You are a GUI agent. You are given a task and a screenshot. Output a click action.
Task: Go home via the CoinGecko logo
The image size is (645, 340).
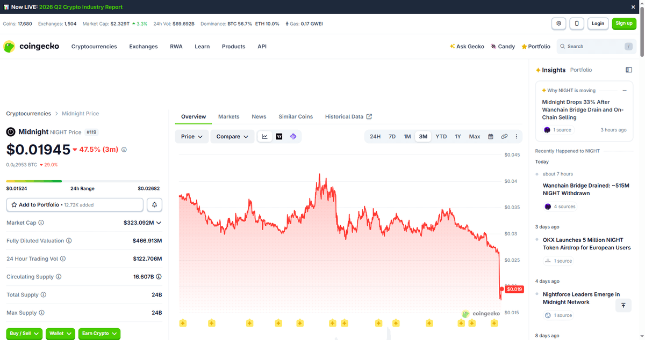[31, 47]
